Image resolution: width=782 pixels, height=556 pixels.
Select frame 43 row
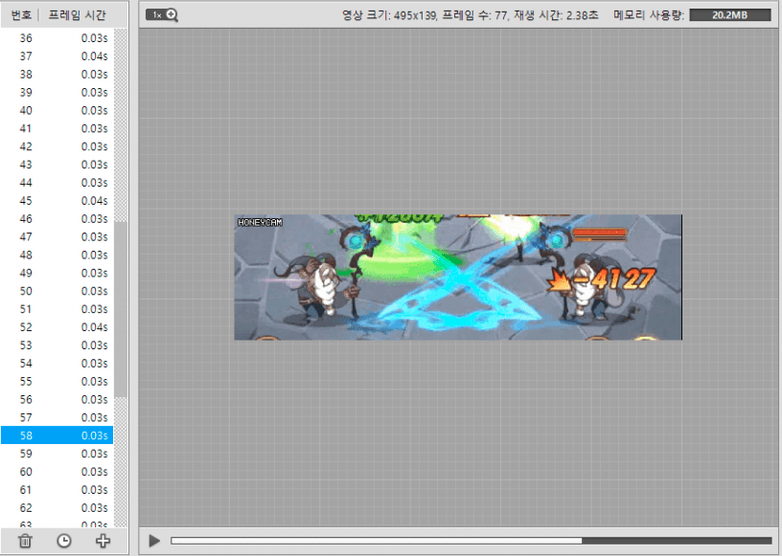[57, 165]
